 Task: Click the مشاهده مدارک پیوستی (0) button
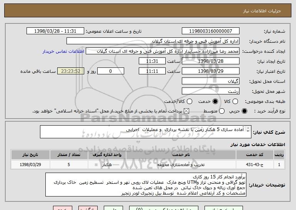[164, 208]
